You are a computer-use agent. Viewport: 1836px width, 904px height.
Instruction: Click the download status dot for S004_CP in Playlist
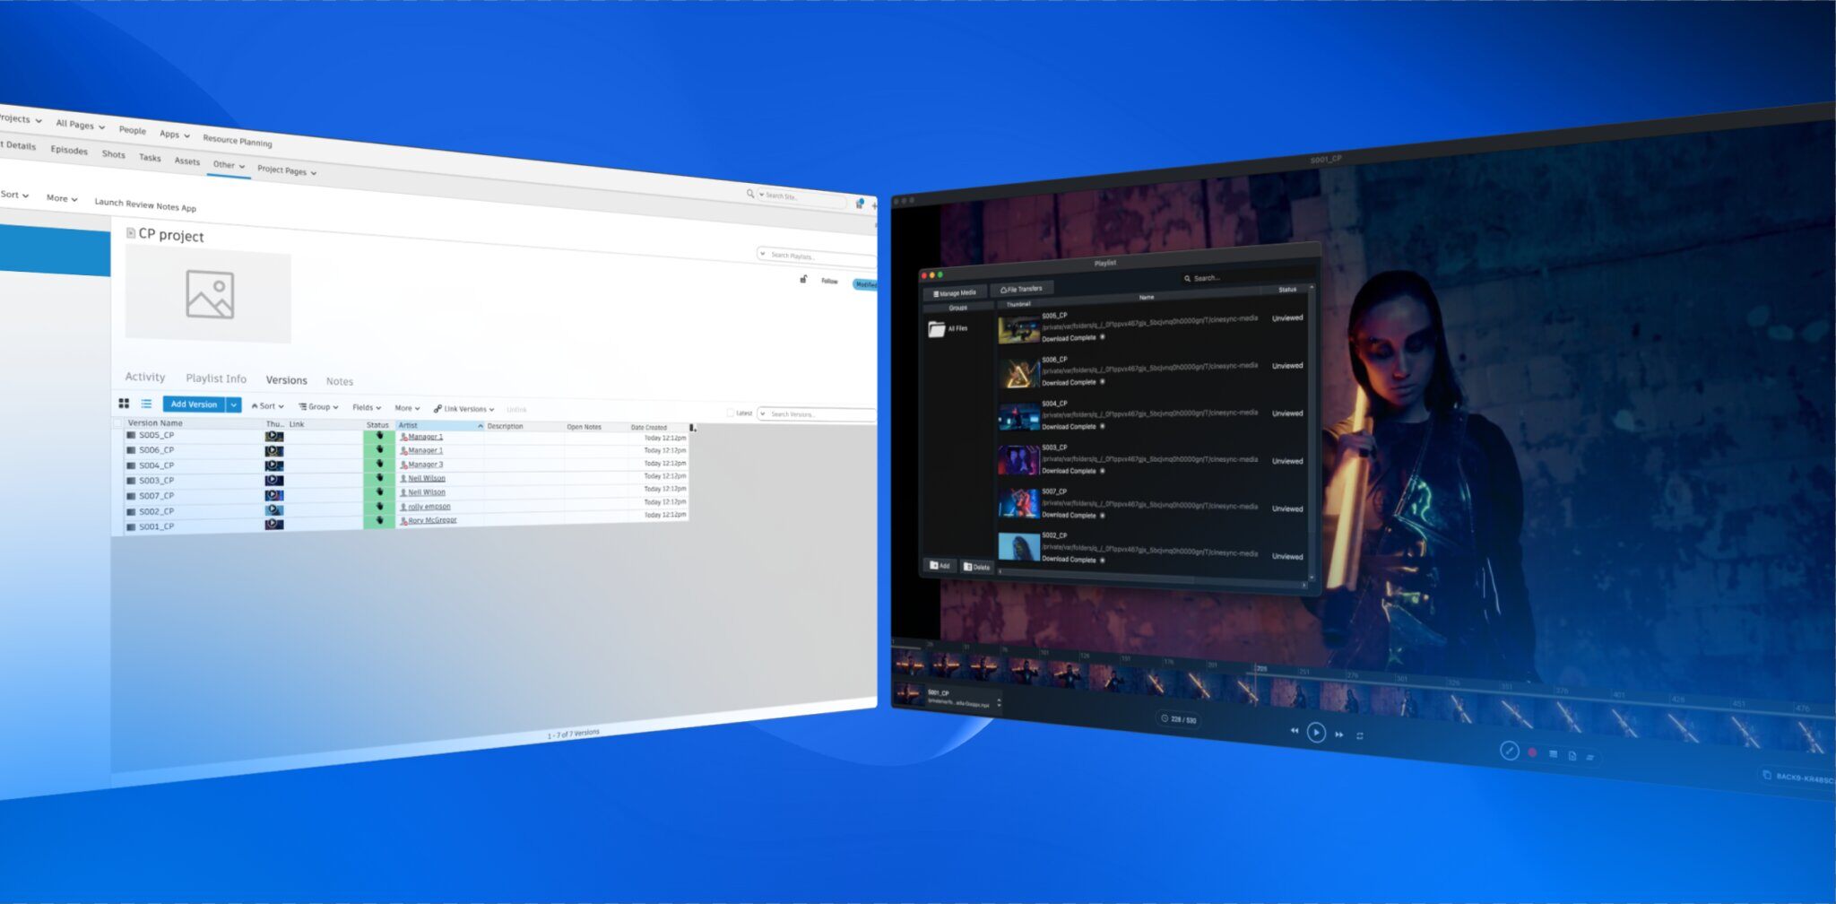1103,426
